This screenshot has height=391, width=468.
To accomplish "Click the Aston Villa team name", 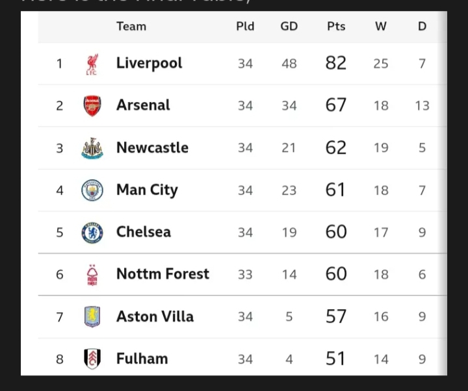I will pyautogui.click(x=155, y=316).
